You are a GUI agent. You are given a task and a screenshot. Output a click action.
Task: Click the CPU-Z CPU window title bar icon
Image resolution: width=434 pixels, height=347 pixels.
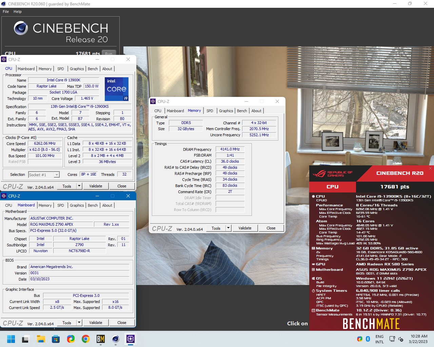point(4,59)
